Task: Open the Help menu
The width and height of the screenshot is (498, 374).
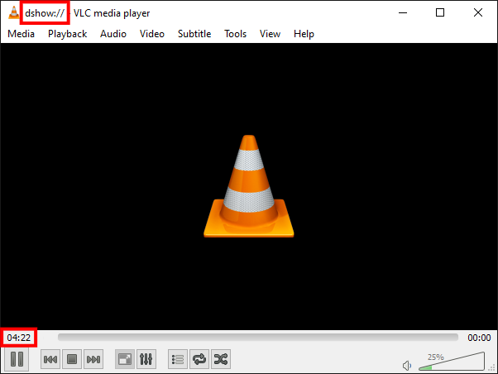Action: point(304,34)
